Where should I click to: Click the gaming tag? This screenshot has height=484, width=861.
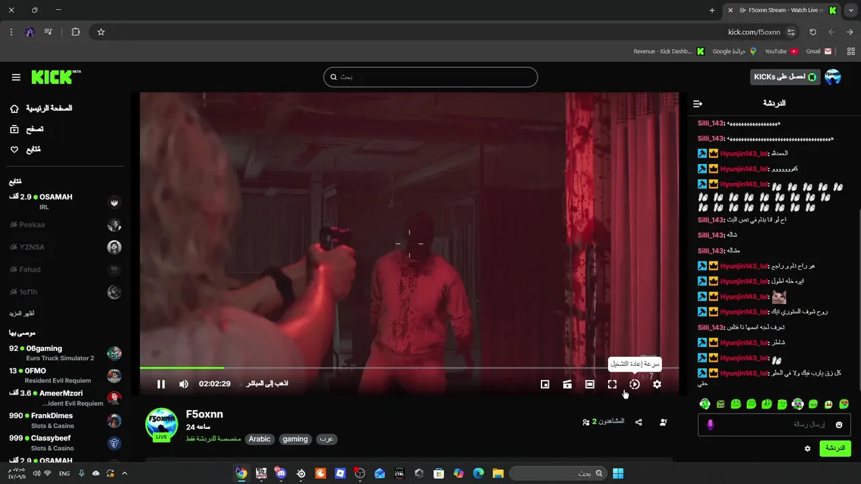(x=295, y=439)
